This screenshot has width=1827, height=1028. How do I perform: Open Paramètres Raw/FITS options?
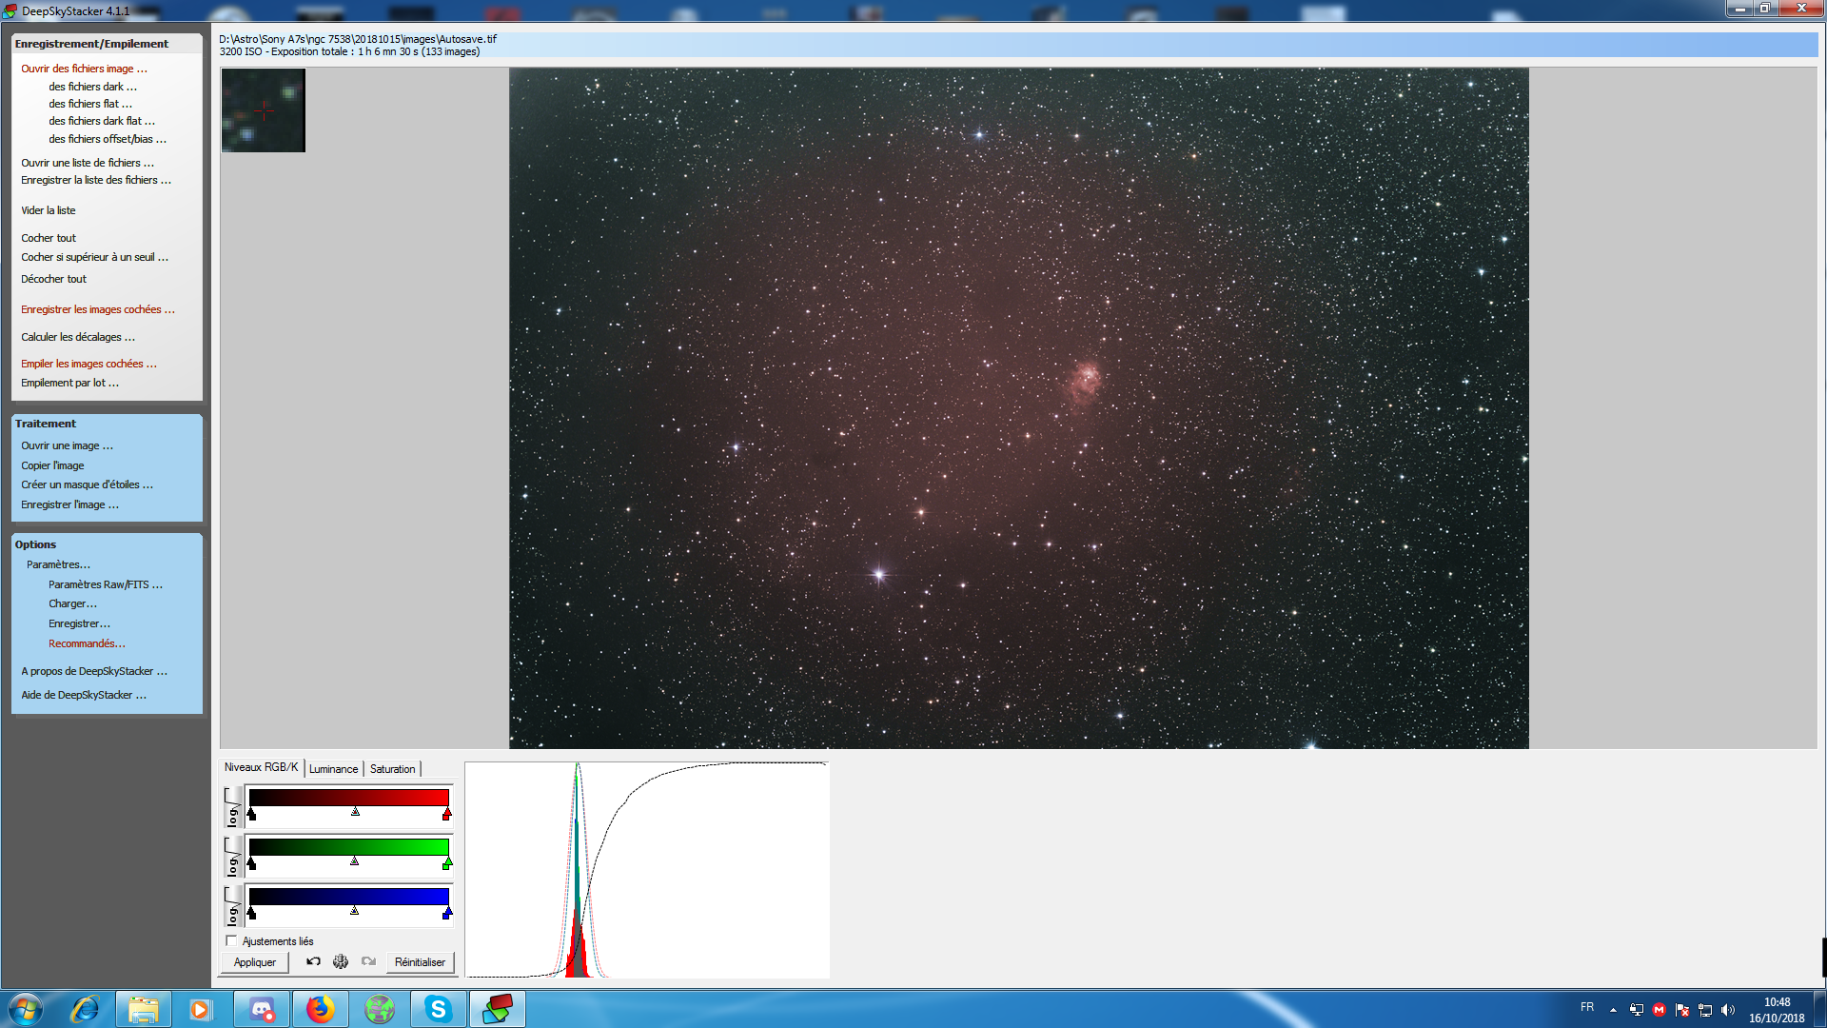pyautogui.click(x=105, y=584)
